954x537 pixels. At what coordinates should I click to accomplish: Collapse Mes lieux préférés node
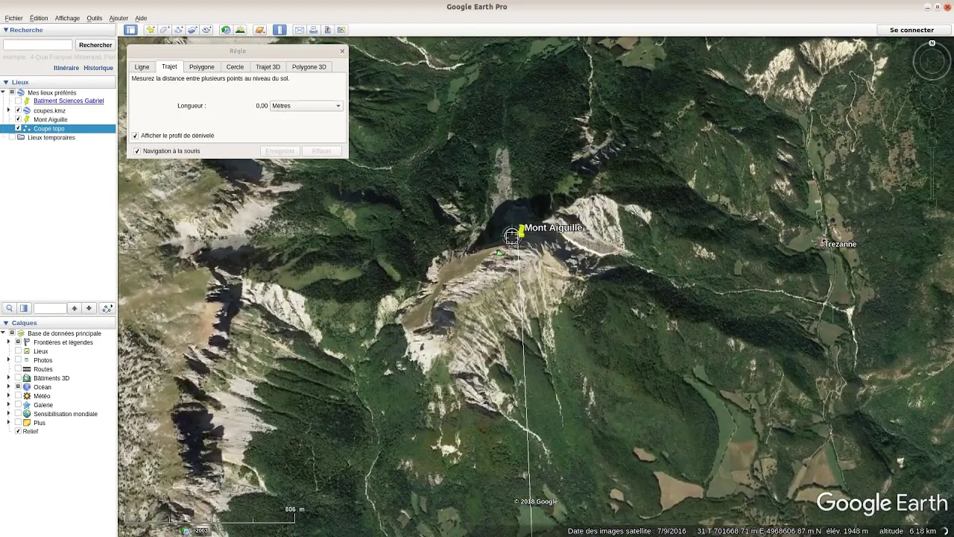pos(4,92)
